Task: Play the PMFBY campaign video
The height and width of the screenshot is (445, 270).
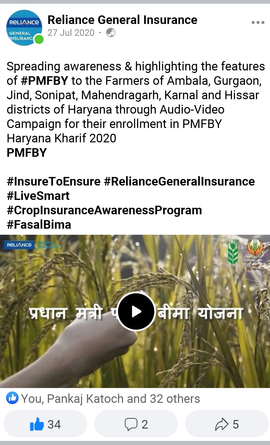Action: [x=136, y=311]
